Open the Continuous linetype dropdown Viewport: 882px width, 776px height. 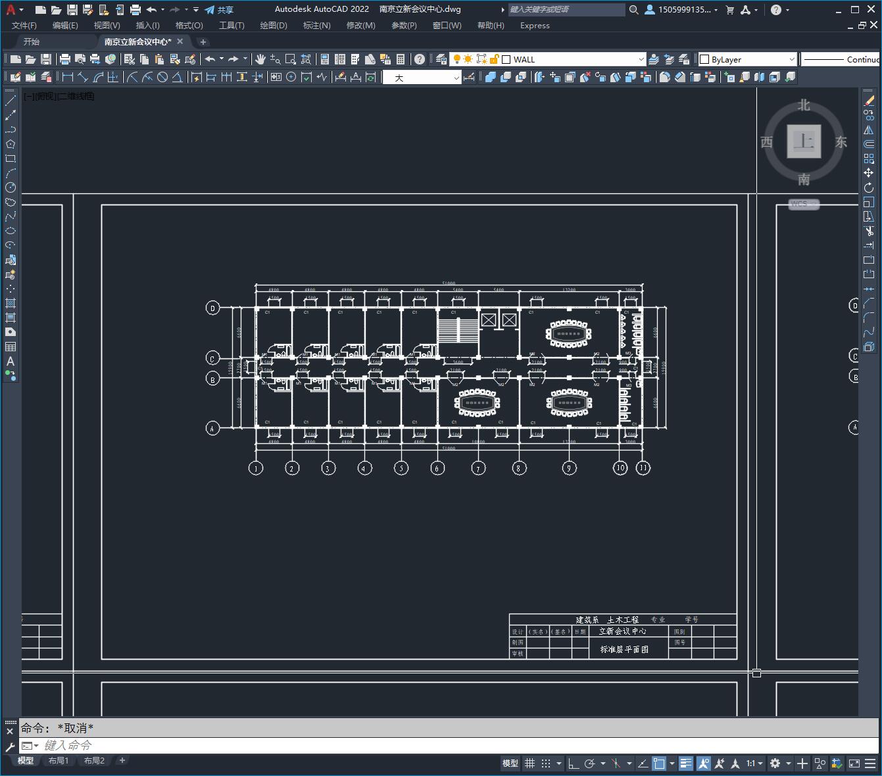coord(841,59)
